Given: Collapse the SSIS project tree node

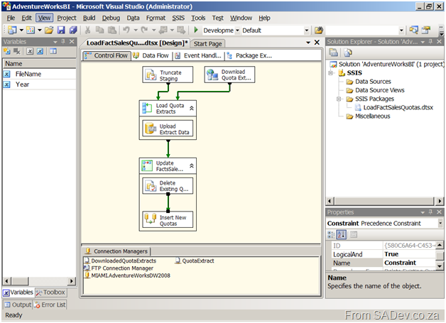Looking at the screenshot, I should pyautogui.click(x=330, y=73).
